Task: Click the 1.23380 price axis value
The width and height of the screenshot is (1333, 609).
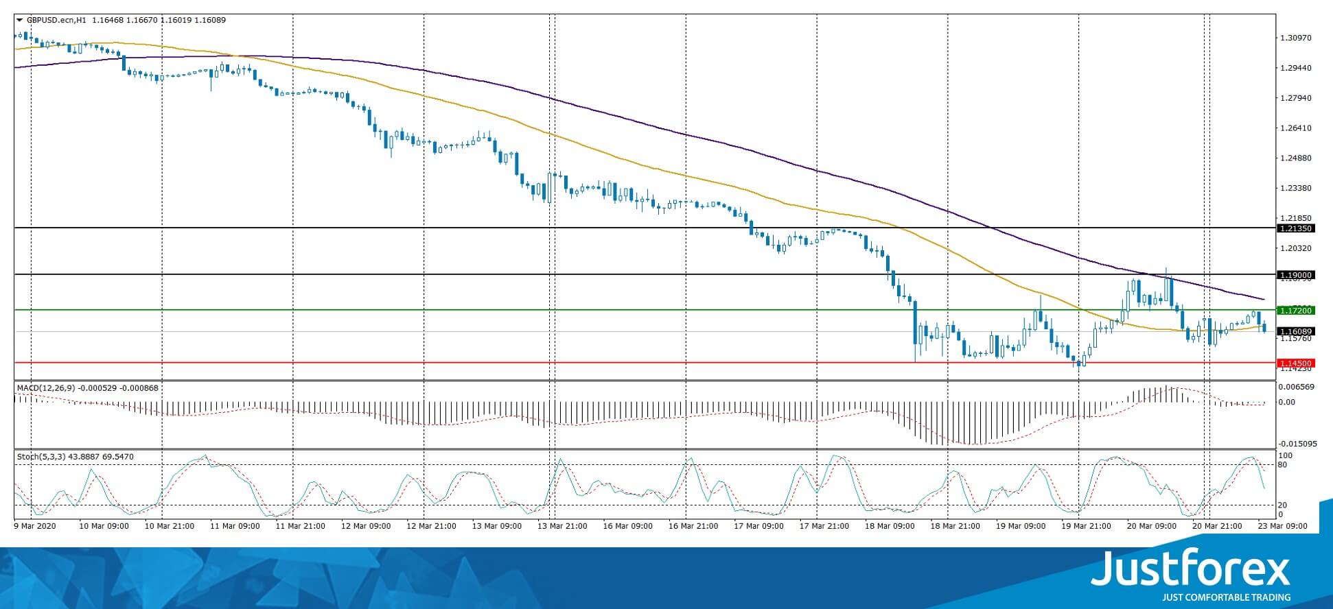Action: tap(1296, 188)
